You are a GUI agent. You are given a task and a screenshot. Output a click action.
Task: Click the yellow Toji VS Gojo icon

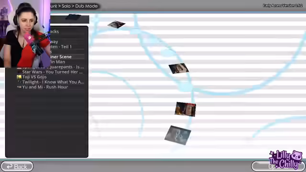click(19, 77)
